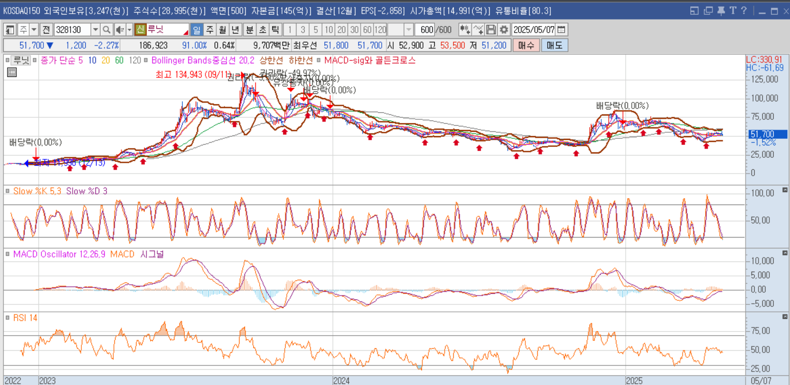
Task: Click the 주 market type button
Action: click(23, 30)
